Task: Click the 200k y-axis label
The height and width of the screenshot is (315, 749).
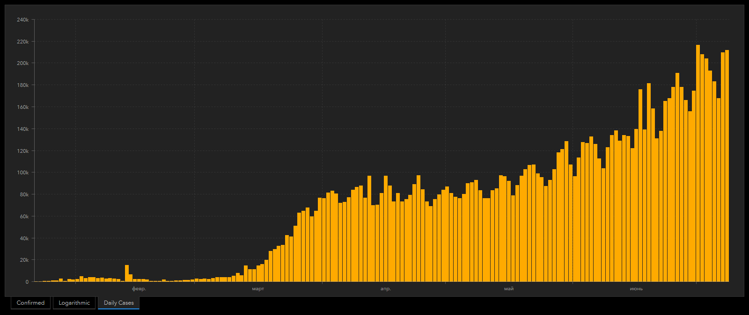Action: (22, 63)
